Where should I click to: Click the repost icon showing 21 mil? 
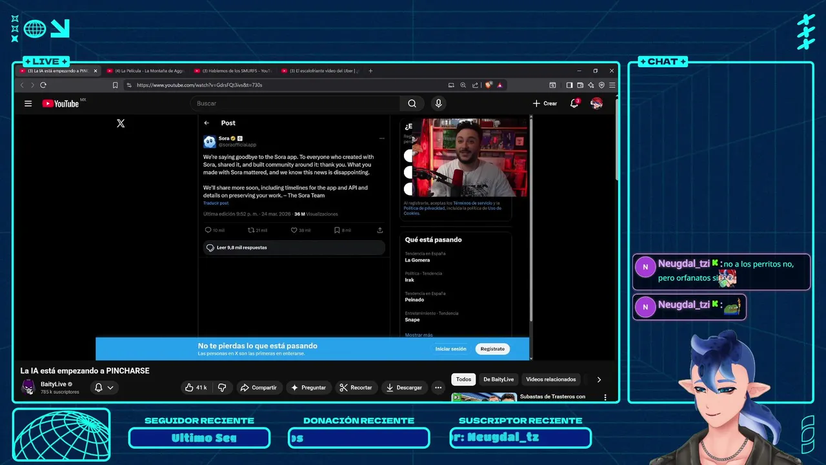[x=251, y=230]
